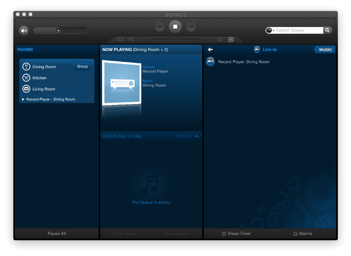
Task: Save the queue
Action: click(x=177, y=233)
